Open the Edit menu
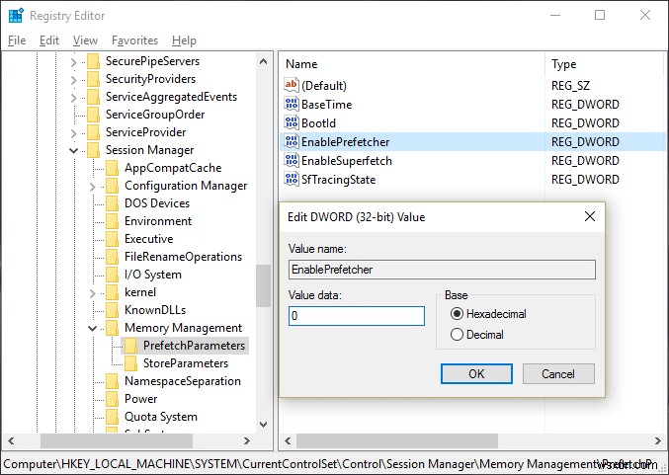 (x=49, y=40)
